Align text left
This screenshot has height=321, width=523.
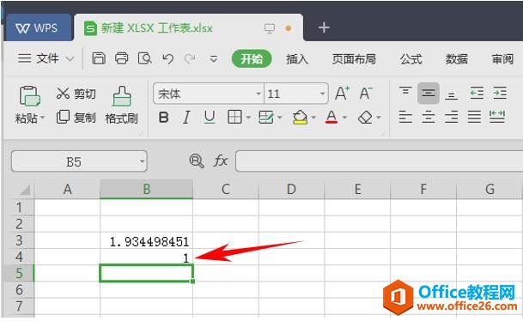(405, 118)
